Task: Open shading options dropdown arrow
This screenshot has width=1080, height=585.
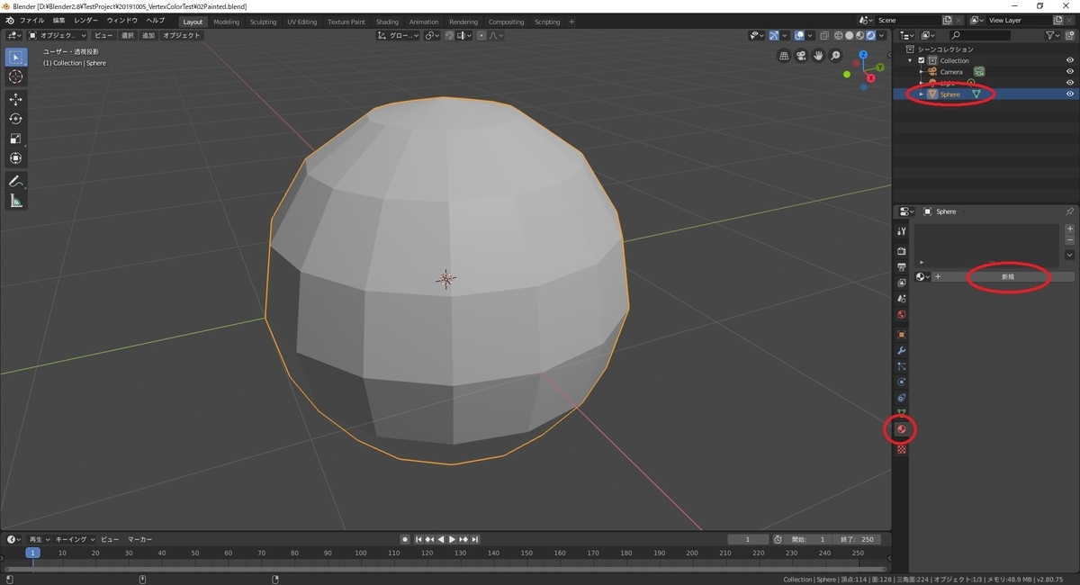Action: pos(882,35)
